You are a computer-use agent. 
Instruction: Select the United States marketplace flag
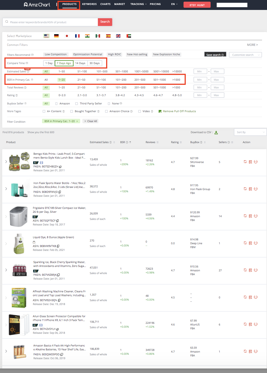click(46, 36)
